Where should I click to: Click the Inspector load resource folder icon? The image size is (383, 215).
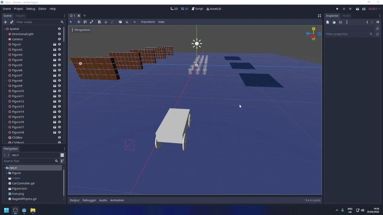pyautogui.click(x=334, y=22)
